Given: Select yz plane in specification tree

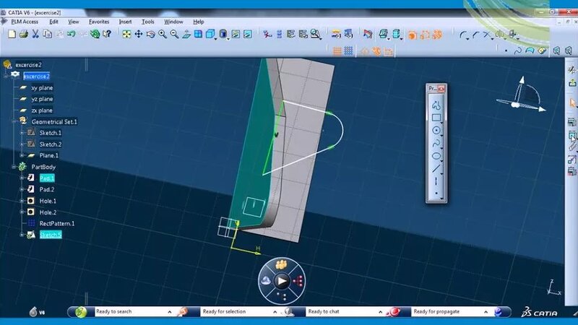Looking at the screenshot, I should [42, 99].
